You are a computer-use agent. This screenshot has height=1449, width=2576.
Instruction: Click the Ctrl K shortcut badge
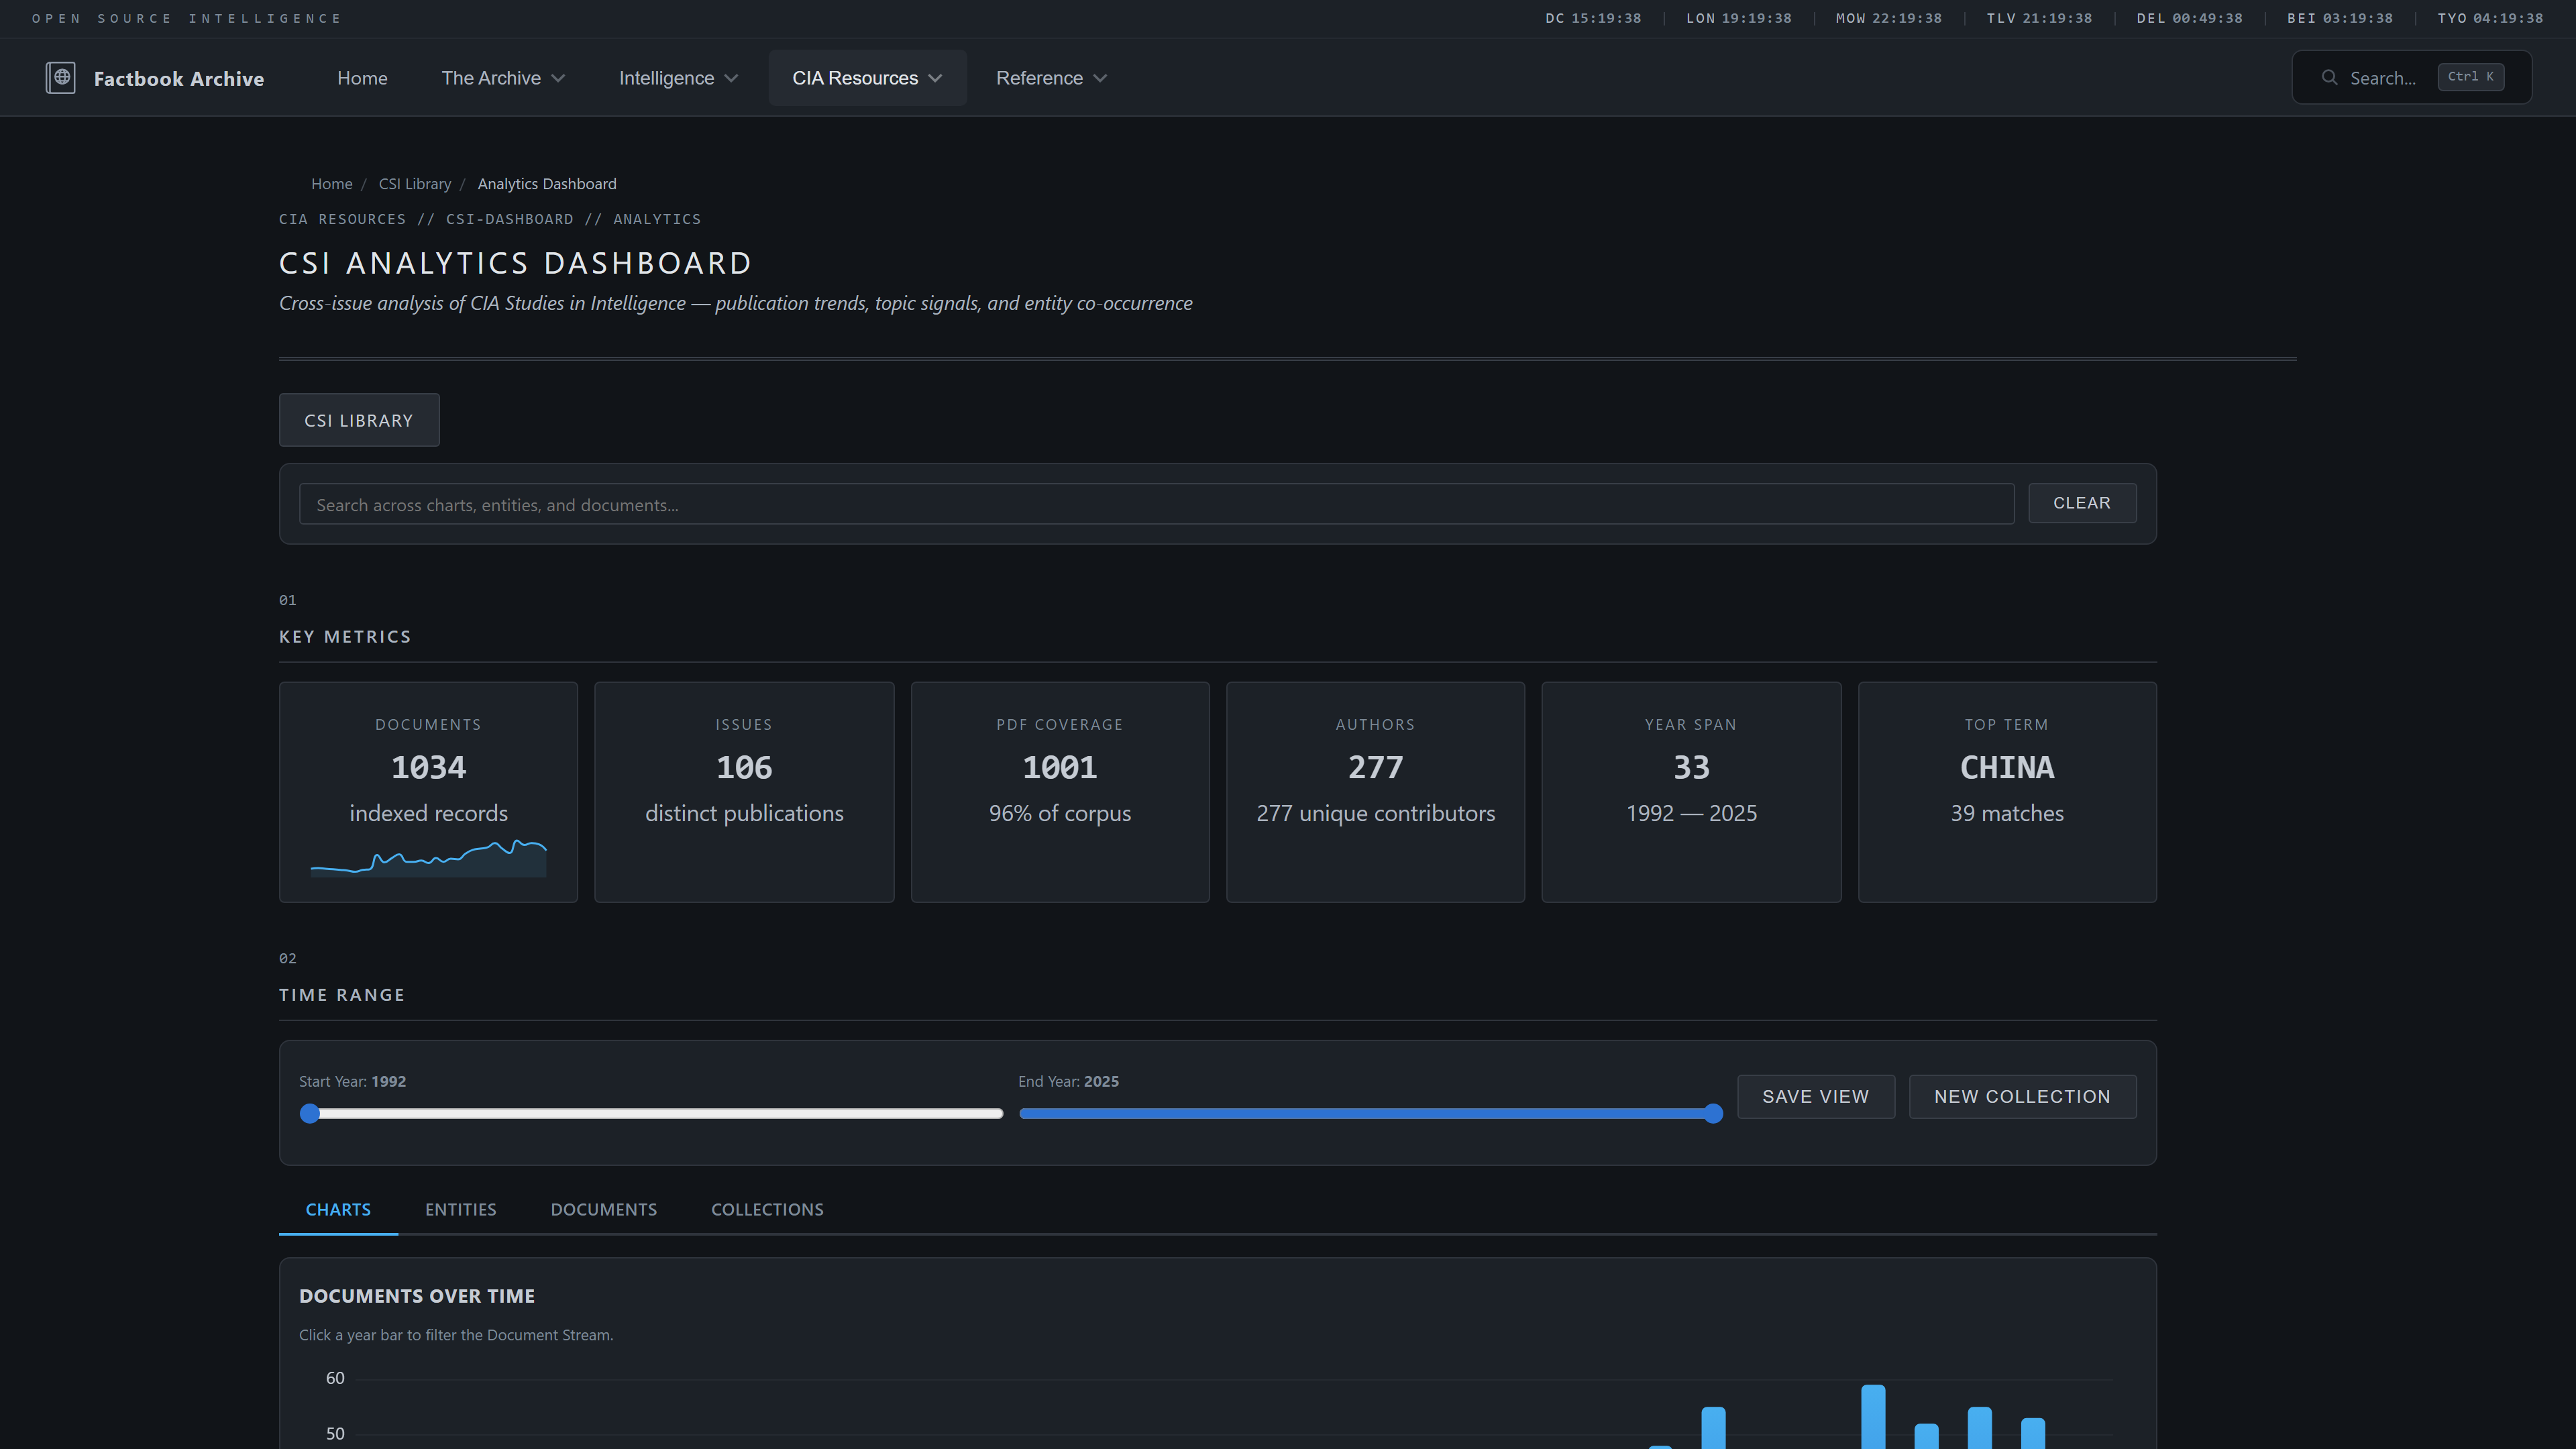(x=2470, y=77)
